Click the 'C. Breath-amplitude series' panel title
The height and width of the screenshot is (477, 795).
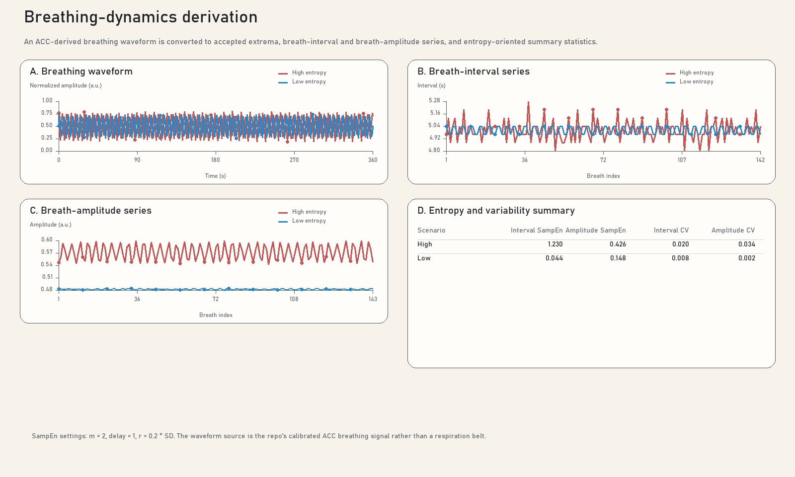click(90, 211)
